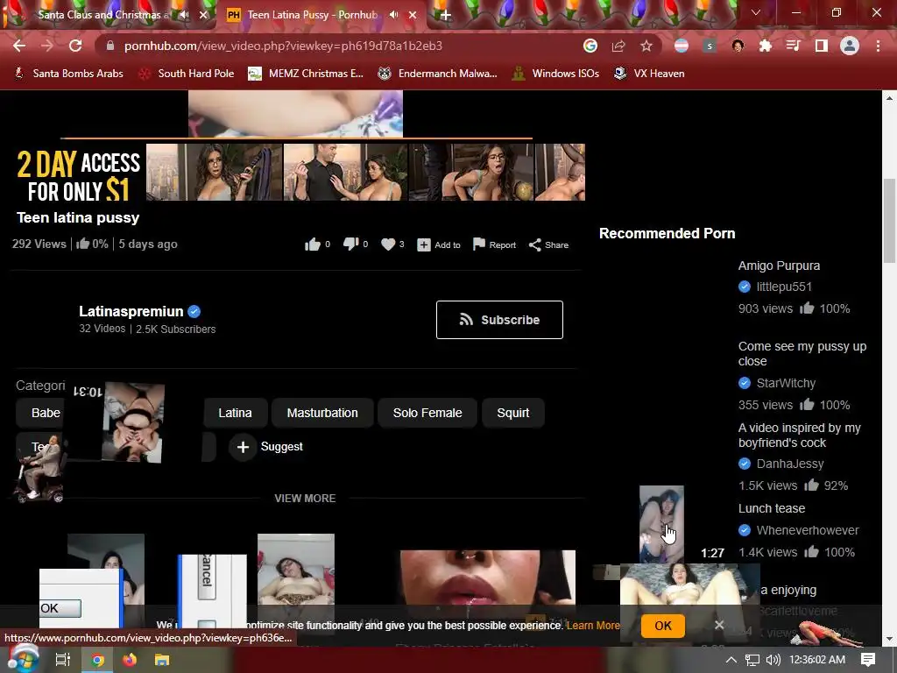
Task: Click the page scrollbar down arrow
Action: 889,639
